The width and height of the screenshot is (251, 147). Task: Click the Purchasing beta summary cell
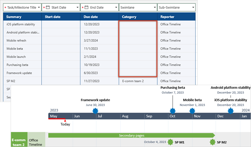pyautogui.click(x=22, y=65)
